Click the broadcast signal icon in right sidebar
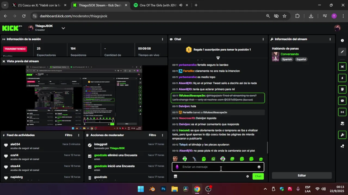Screen dimensions: 348x195 coord(342,112)
